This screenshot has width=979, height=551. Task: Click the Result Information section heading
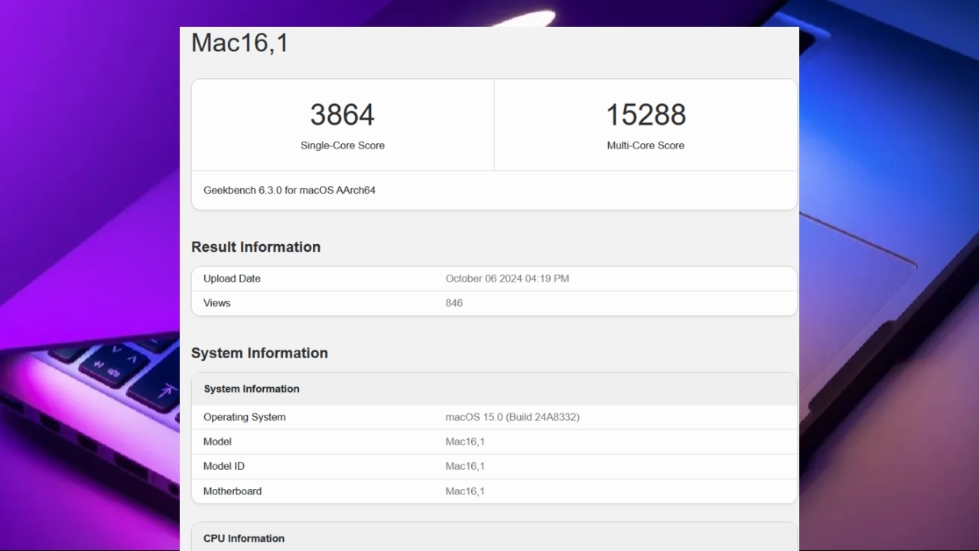(255, 246)
